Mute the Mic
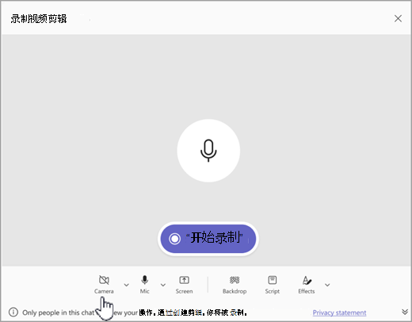The width and height of the screenshot is (412, 322). [145, 285]
